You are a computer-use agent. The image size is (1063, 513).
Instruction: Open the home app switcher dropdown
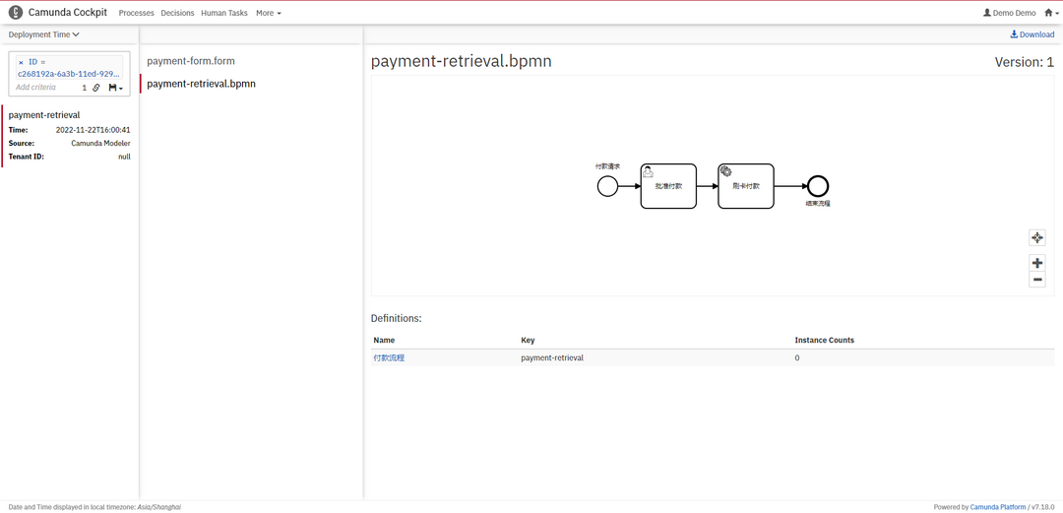[x=1049, y=13]
